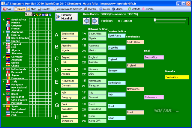
Task: Expand the Idiomas dropdown arrow
Action: point(126,9)
